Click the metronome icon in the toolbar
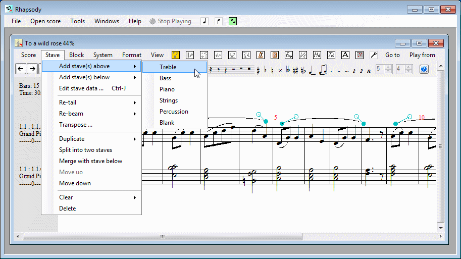The height and width of the screenshot is (259, 461). click(261, 55)
